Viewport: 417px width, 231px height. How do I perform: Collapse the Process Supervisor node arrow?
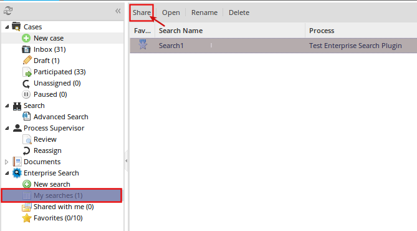click(x=7, y=128)
